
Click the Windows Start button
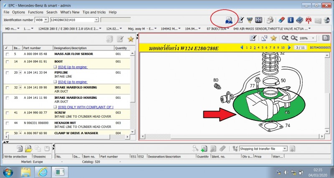point(8,172)
